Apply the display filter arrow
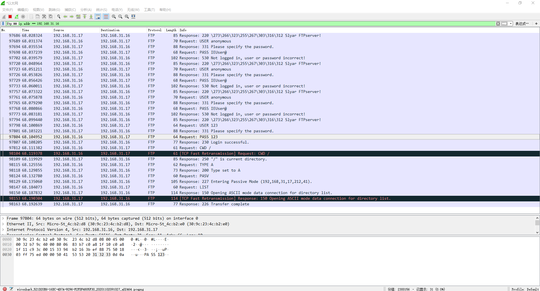Screen dimensions: 540x291 point(504,24)
